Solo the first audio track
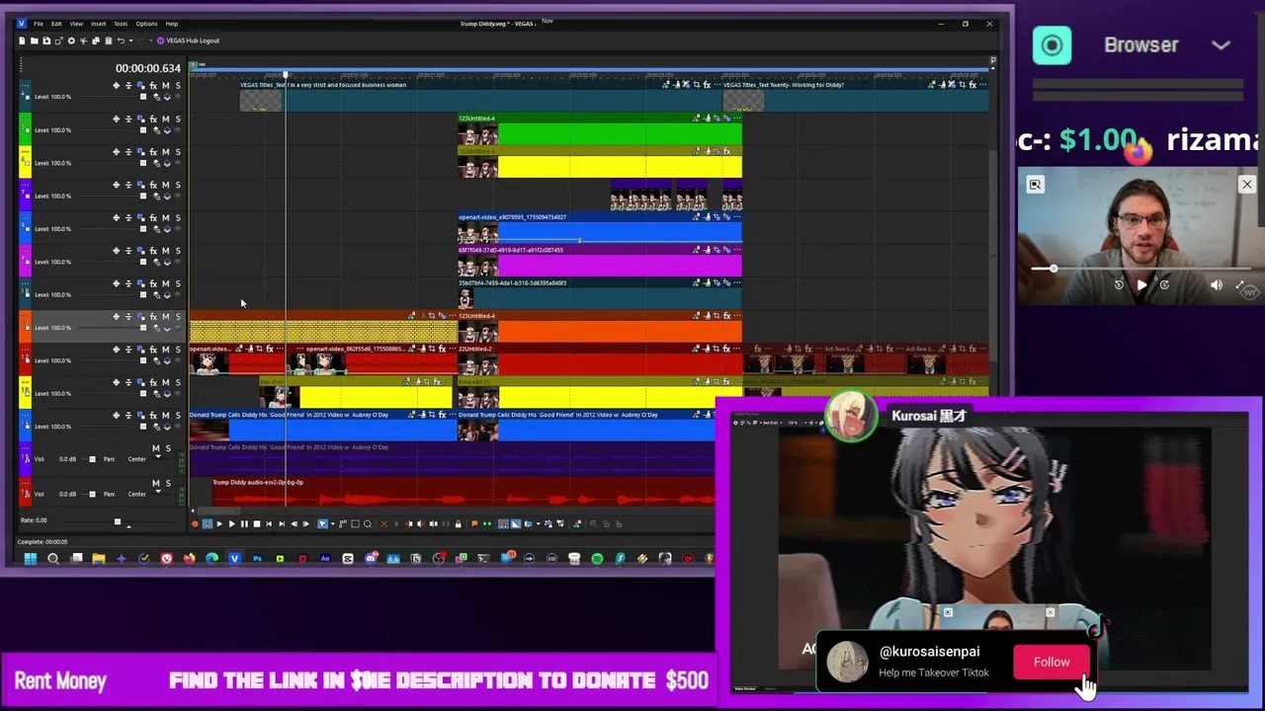Viewport: 1265px width, 711px height. tap(168, 447)
